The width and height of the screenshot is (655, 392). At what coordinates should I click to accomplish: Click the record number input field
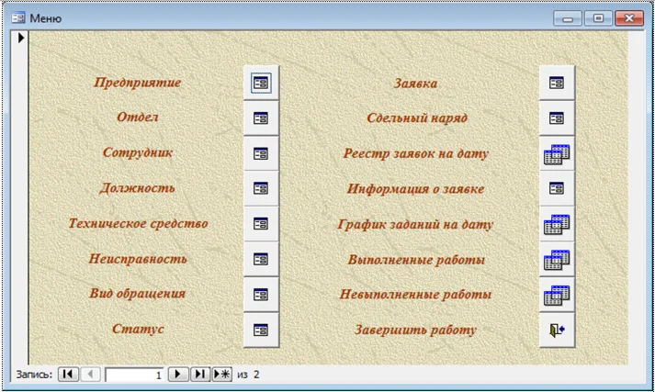pyautogui.click(x=134, y=375)
